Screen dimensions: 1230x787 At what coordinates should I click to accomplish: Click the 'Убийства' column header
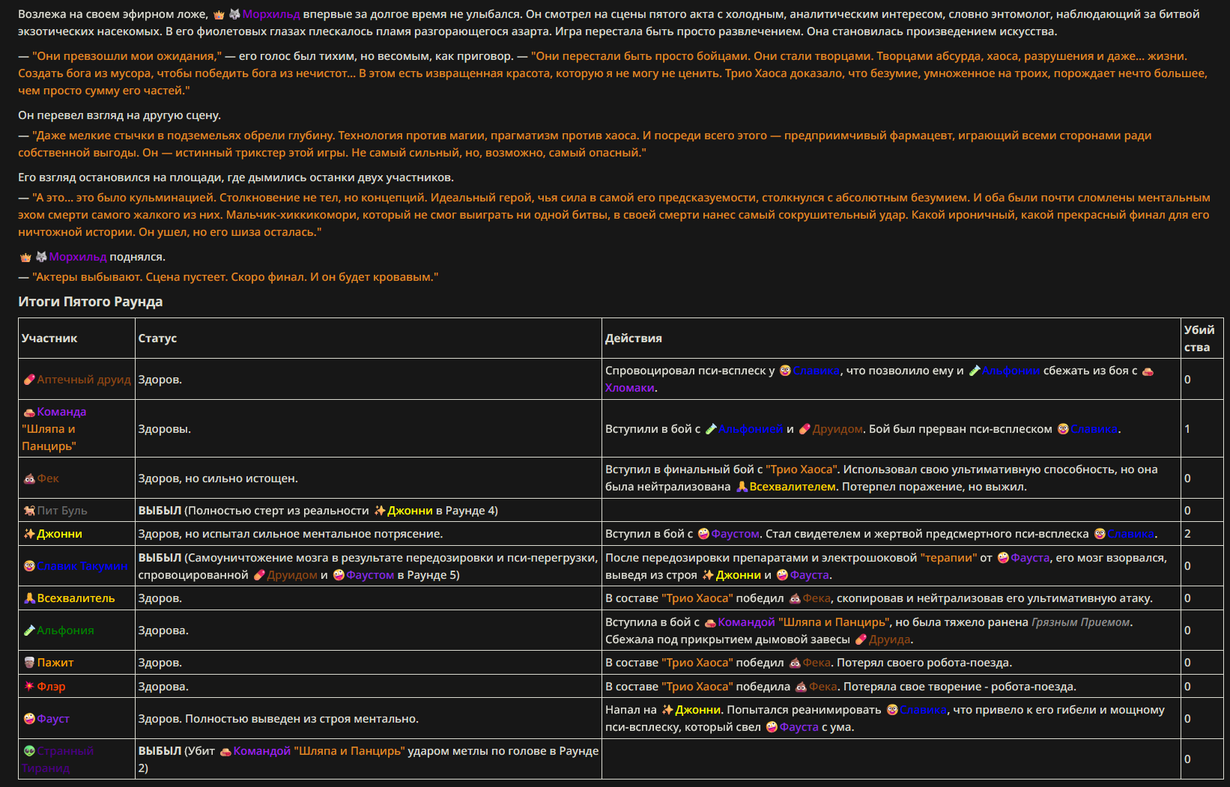point(1199,338)
